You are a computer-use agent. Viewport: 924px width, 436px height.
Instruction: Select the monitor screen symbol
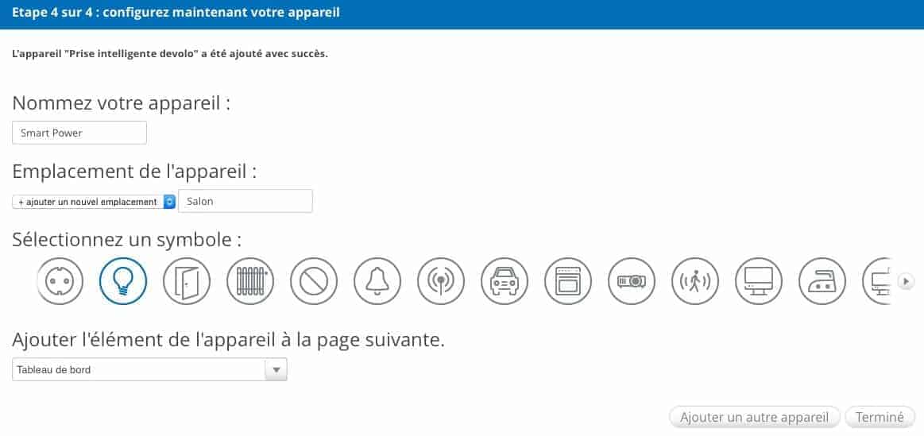tap(759, 280)
